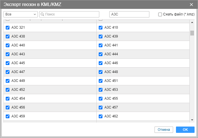The height and width of the screenshot is (138, 198).
Task: Click the vertical scrollbar thumb
Action: tap(192, 33)
